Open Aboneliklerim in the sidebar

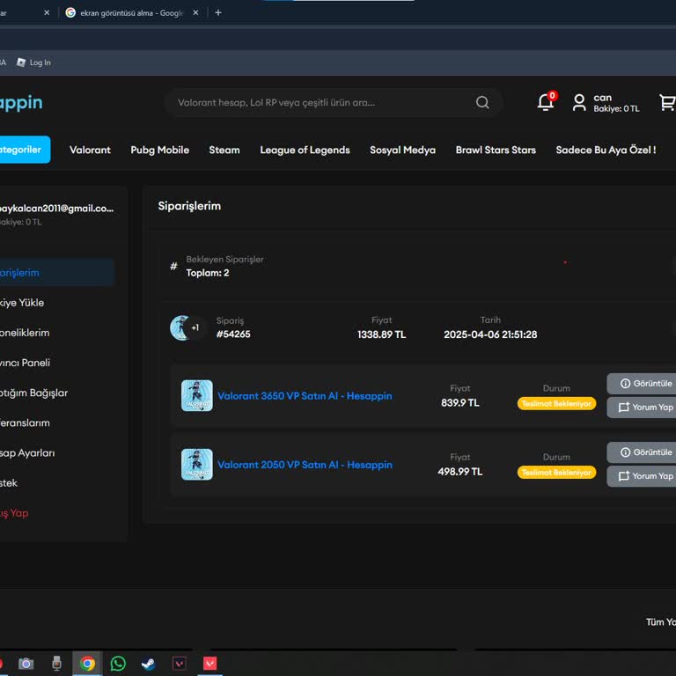[x=25, y=333]
